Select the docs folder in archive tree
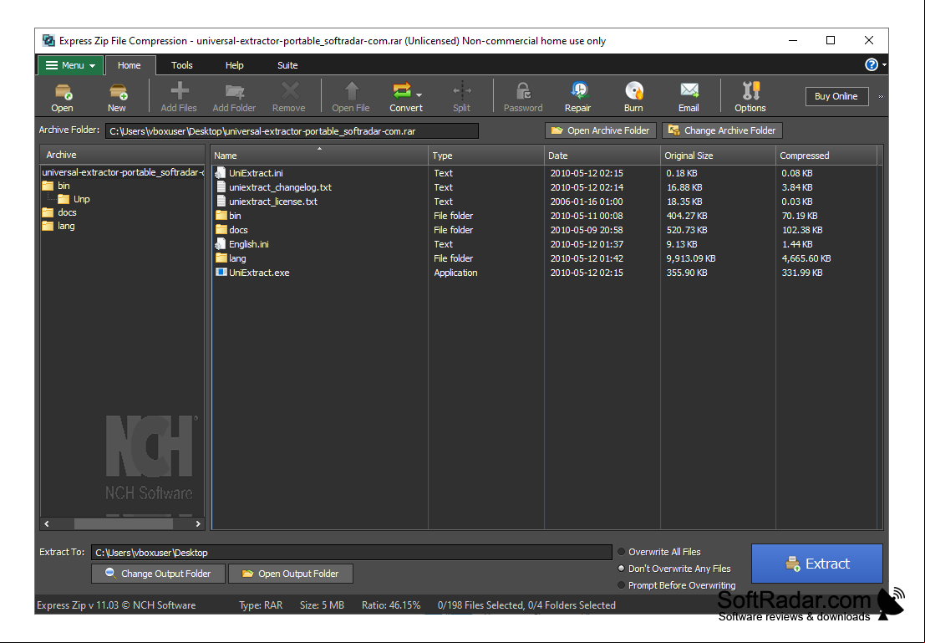925x643 pixels. pos(67,212)
